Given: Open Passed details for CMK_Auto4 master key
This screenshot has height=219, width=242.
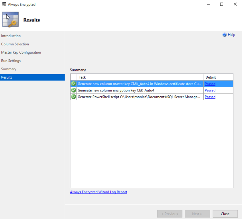Looking at the screenshot, I should [x=210, y=84].
